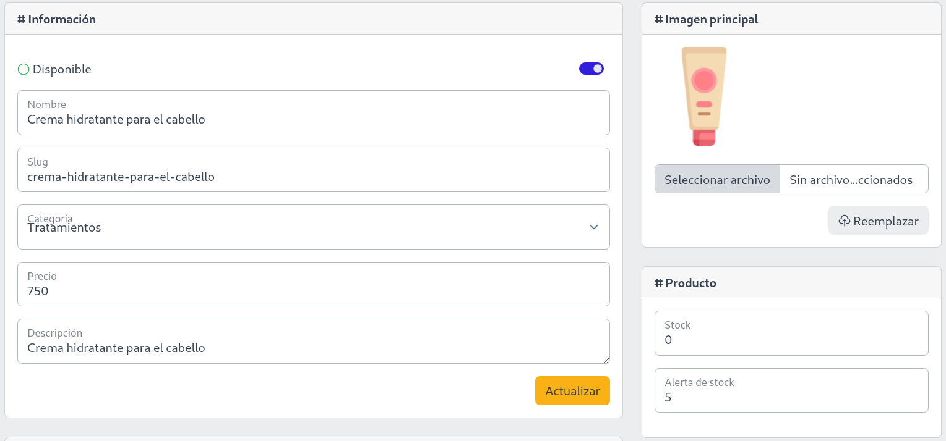Select the Precio input field
This screenshot has height=441, width=946.
point(313,291)
